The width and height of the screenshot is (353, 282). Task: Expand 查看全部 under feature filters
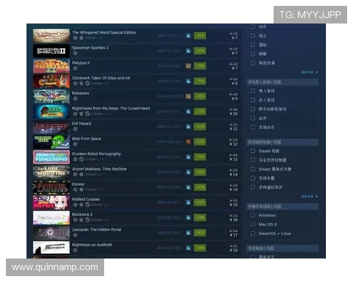pyautogui.click(x=309, y=197)
